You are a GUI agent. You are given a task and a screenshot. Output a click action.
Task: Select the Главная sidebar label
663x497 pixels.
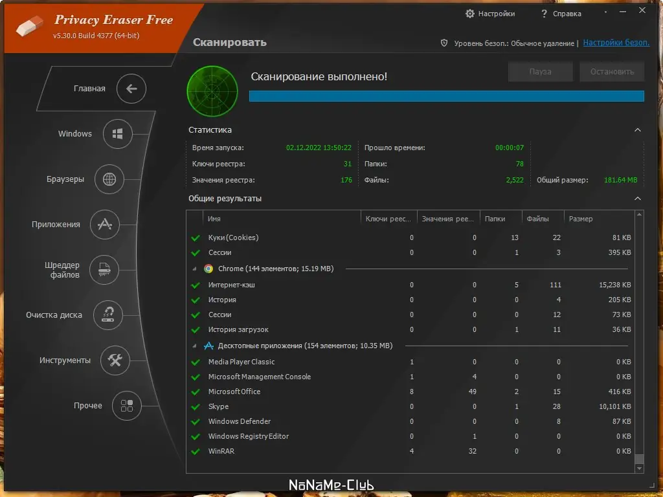pos(89,88)
